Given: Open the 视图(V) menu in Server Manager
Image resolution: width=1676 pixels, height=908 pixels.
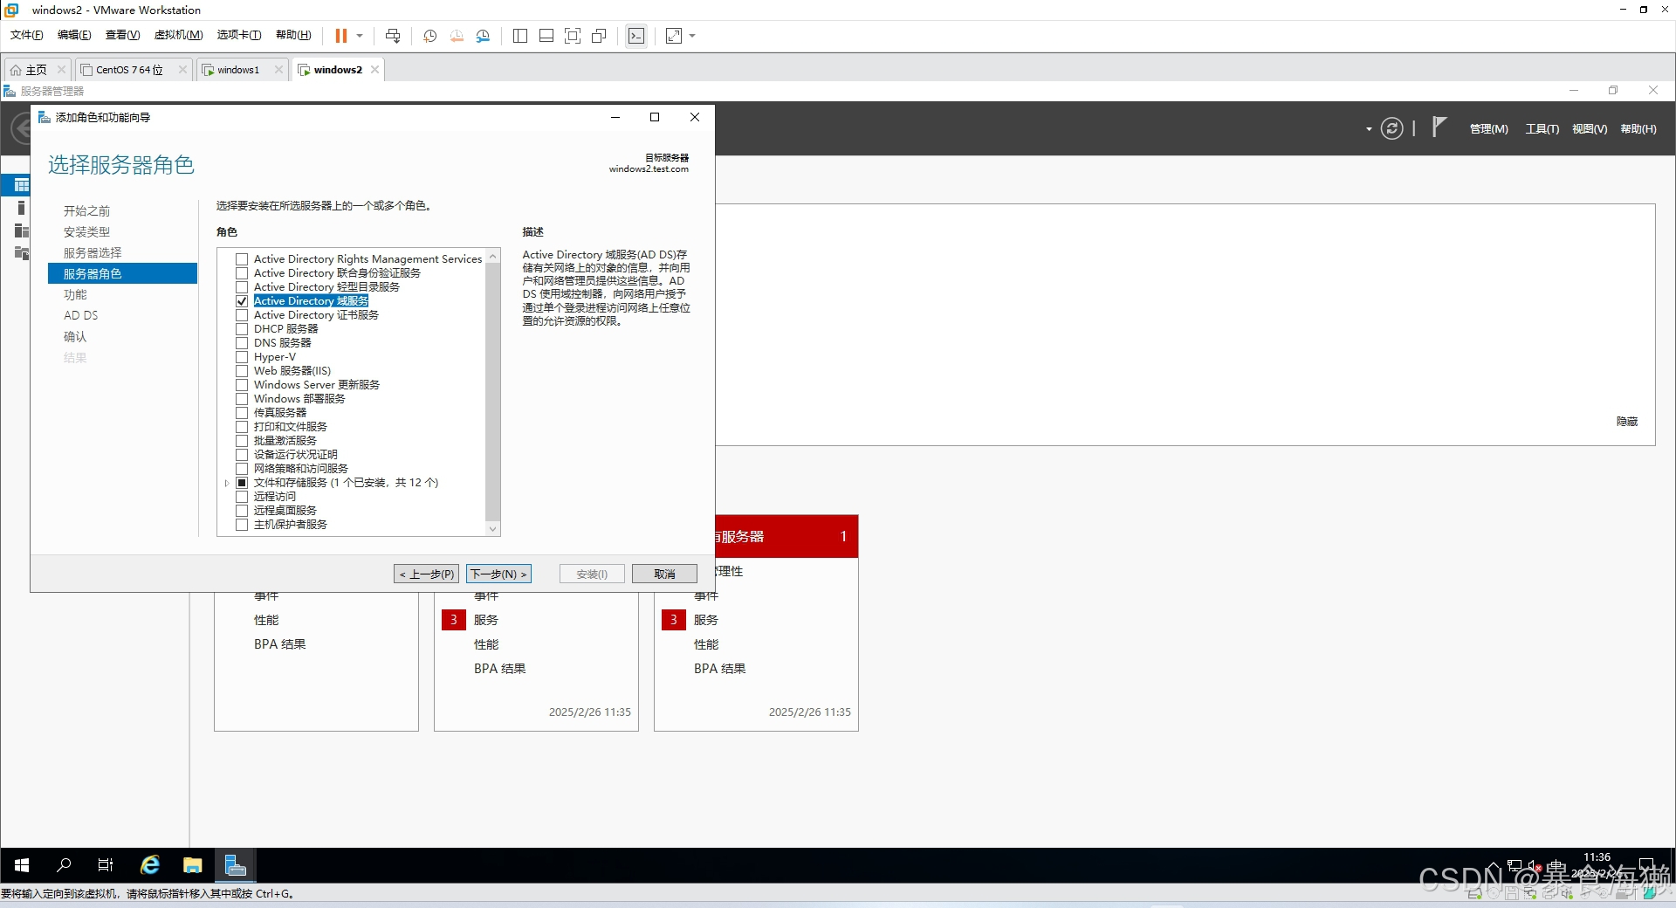Looking at the screenshot, I should tap(1589, 129).
